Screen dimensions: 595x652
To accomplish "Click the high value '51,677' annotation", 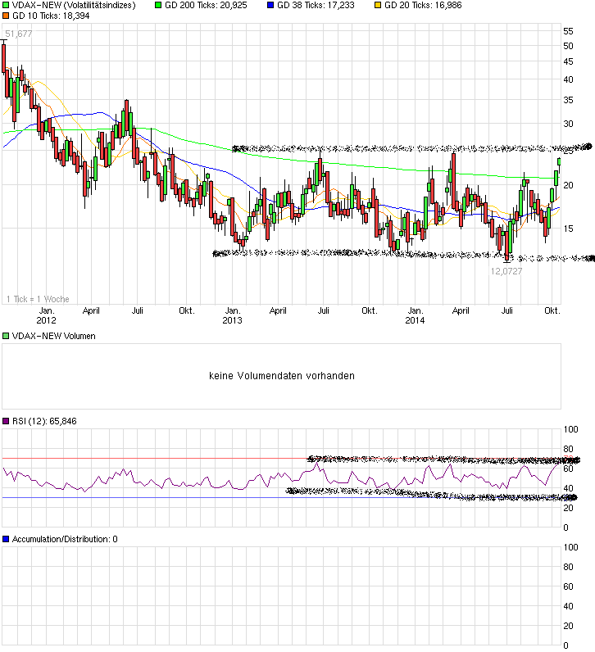I will pyautogui.click(x=19, y=34).
